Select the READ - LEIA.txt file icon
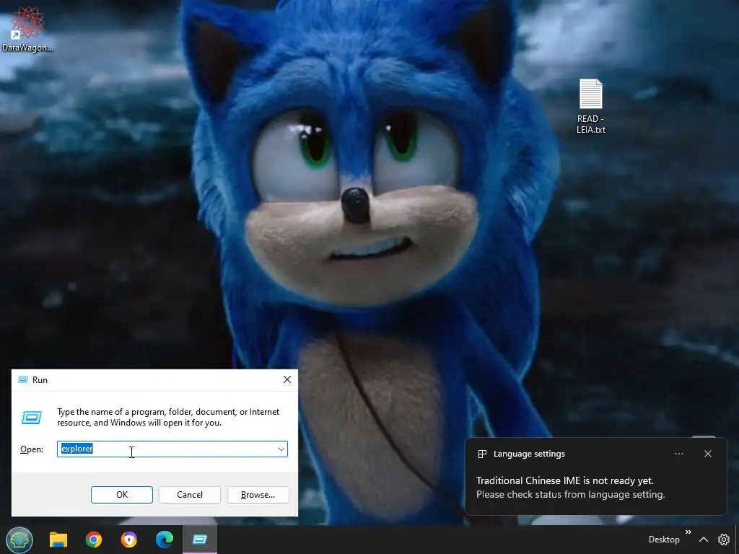Image resolution: width=739 pixels, height=554 pixels. tap(591, 107)
